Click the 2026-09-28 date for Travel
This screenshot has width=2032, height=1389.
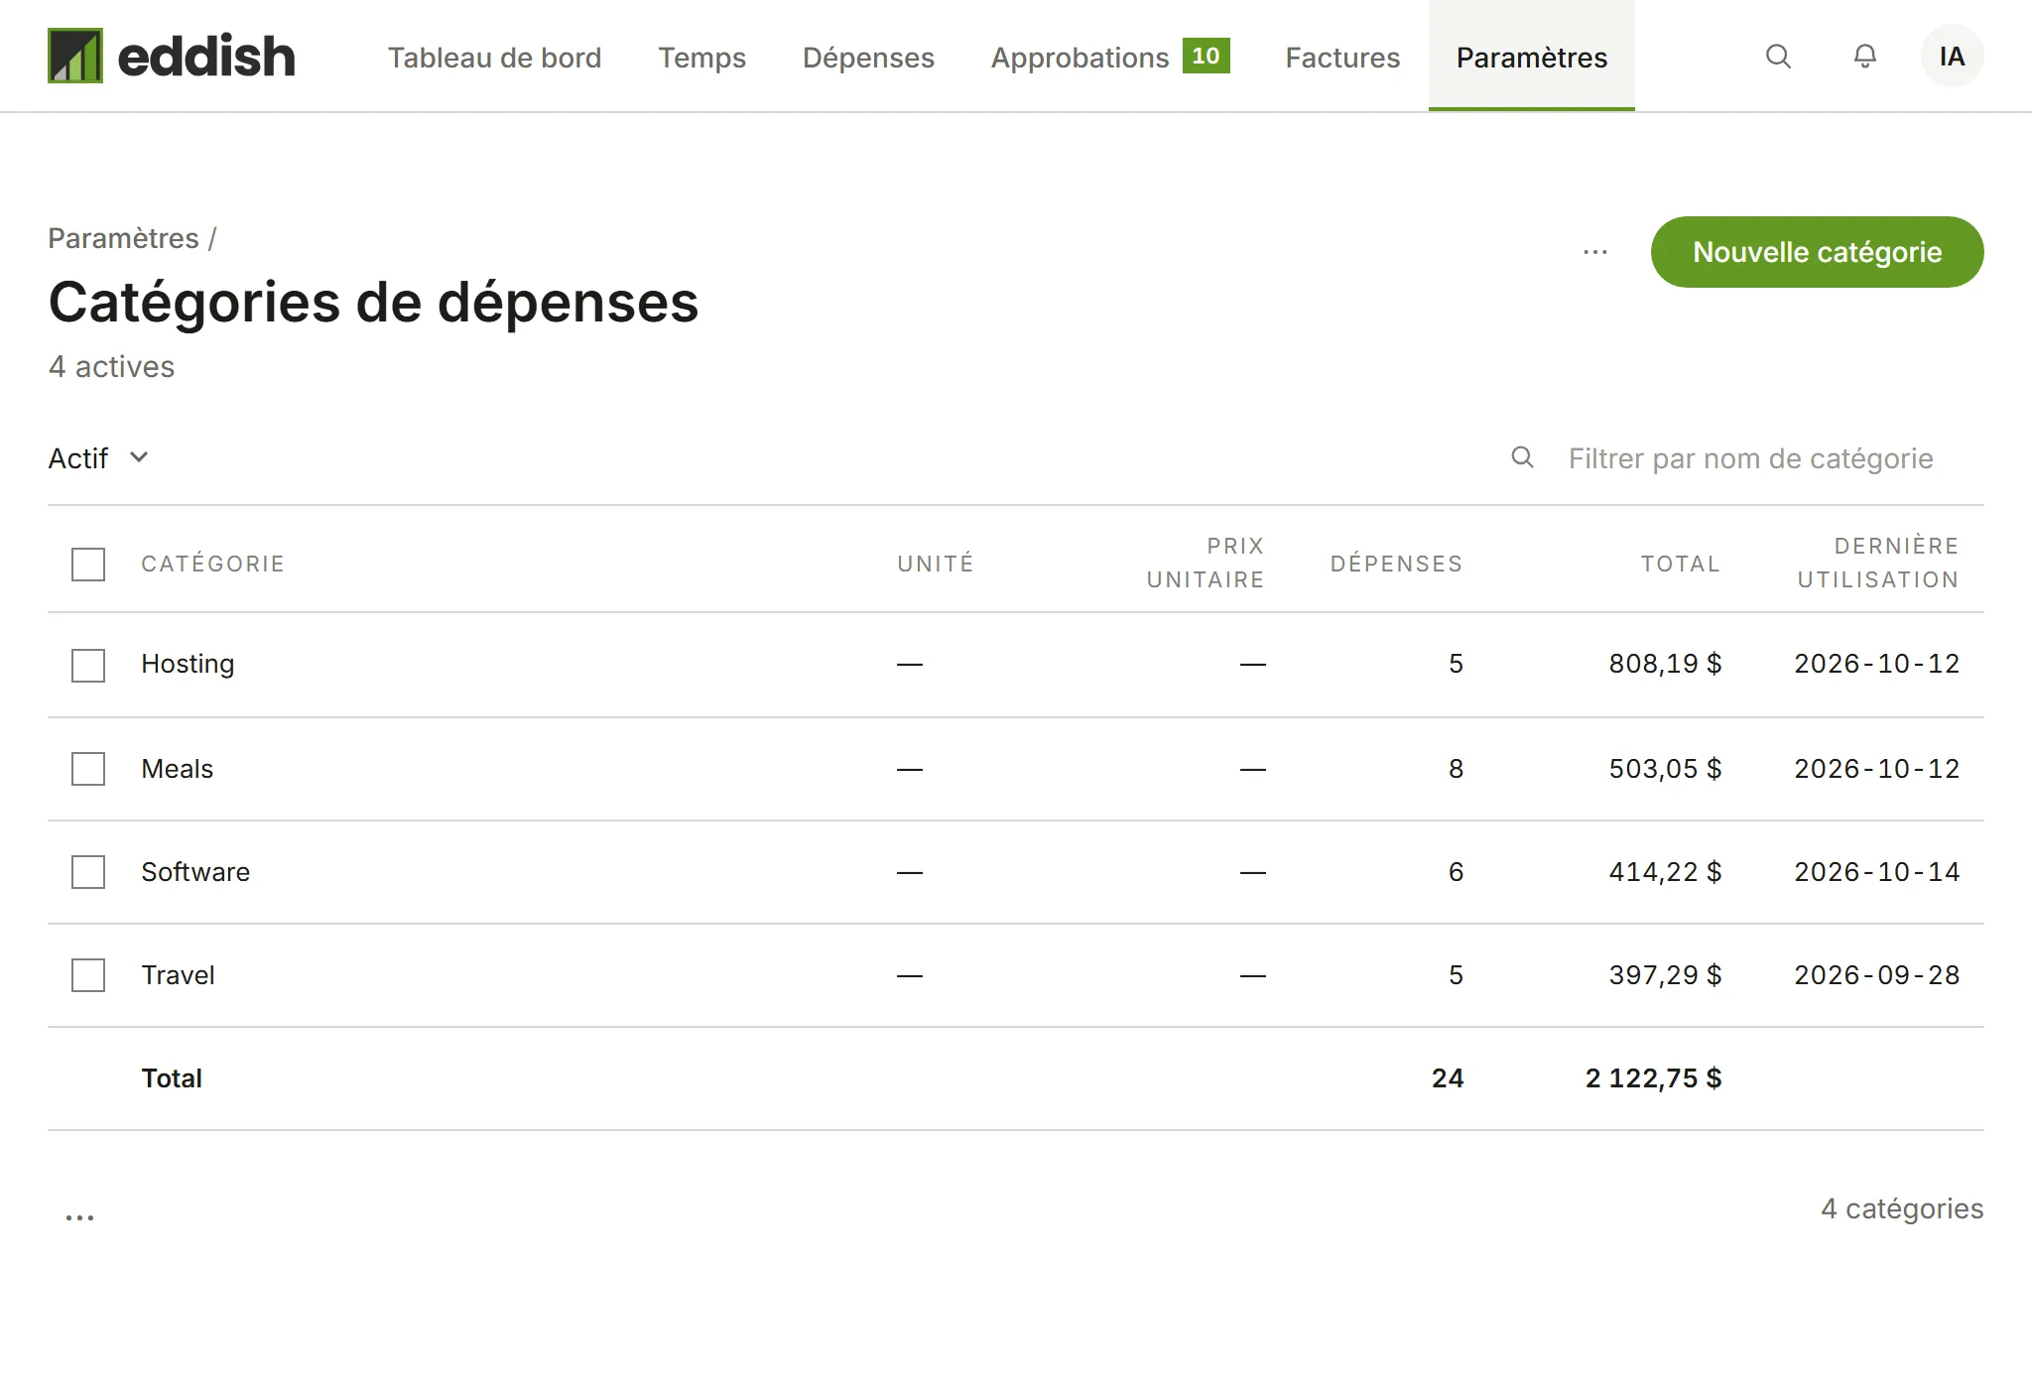[x=1877, y=975]
